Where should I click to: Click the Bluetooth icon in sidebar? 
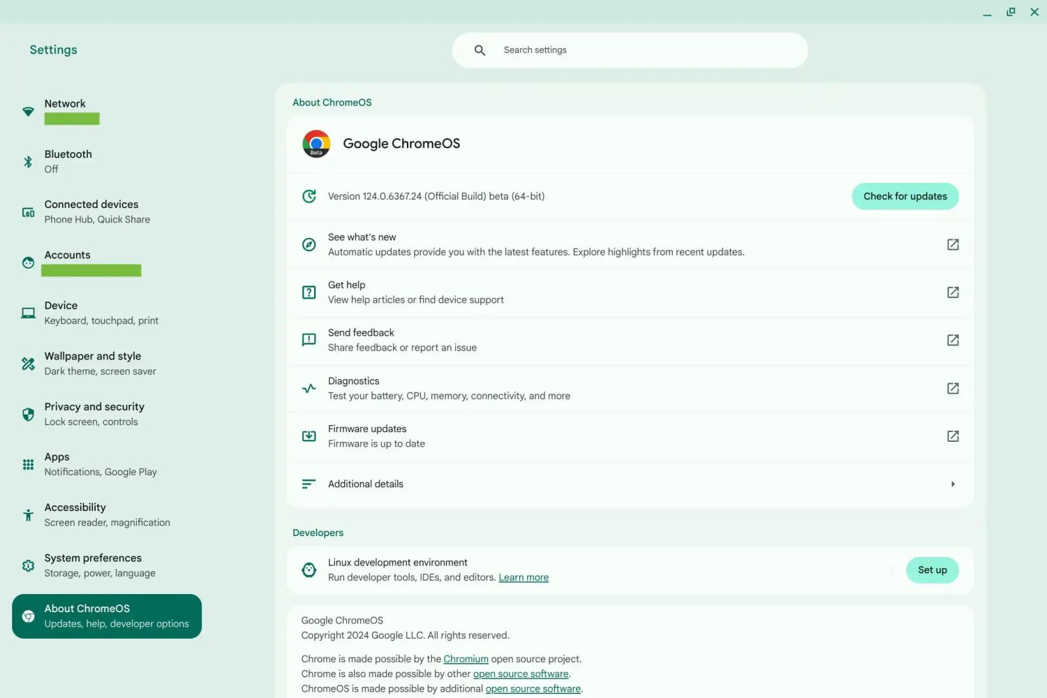(28, 162)
